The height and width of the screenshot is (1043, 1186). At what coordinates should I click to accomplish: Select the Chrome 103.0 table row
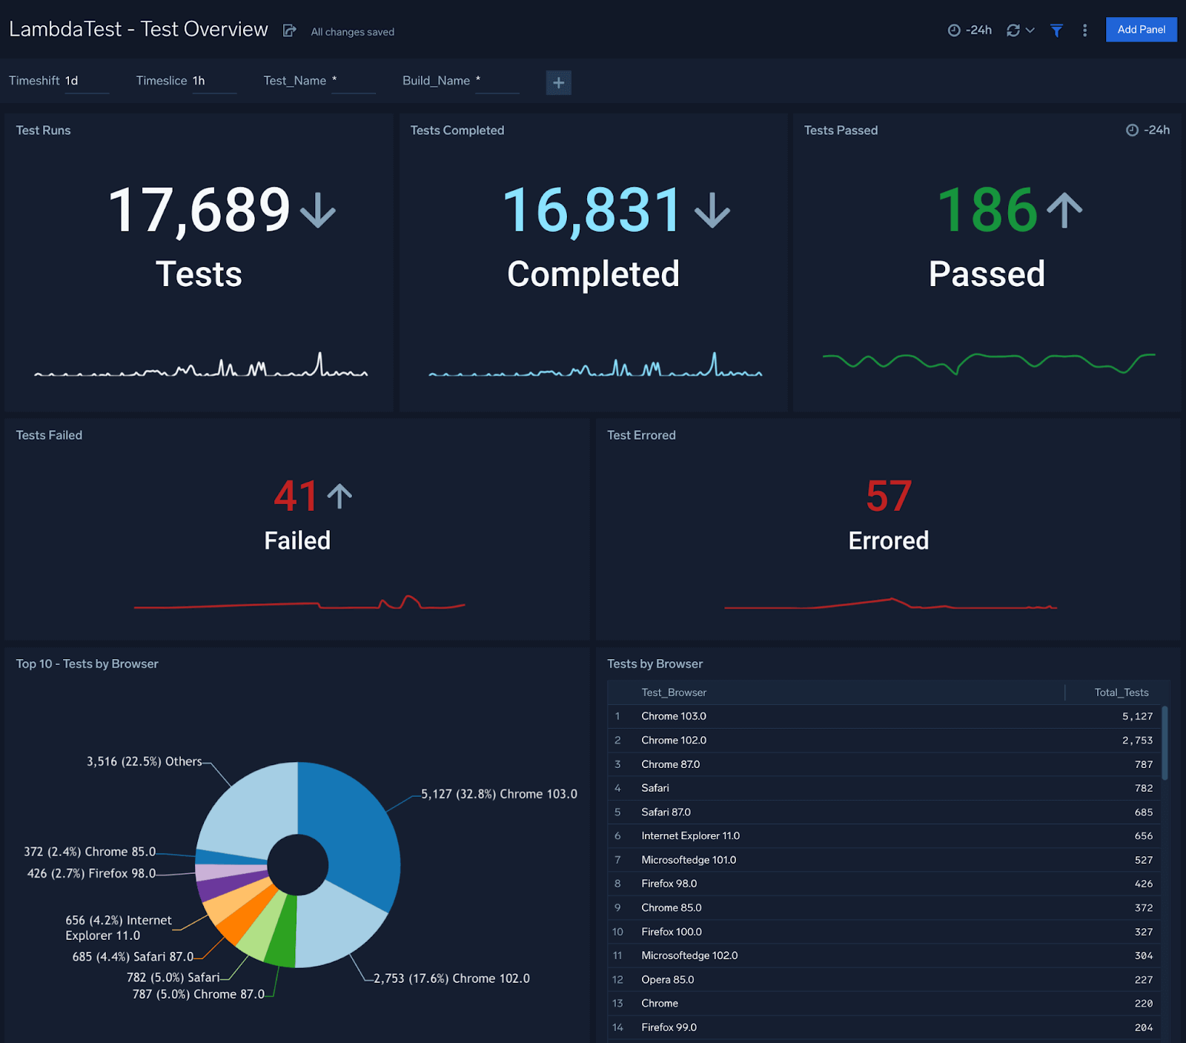(884, 716)
